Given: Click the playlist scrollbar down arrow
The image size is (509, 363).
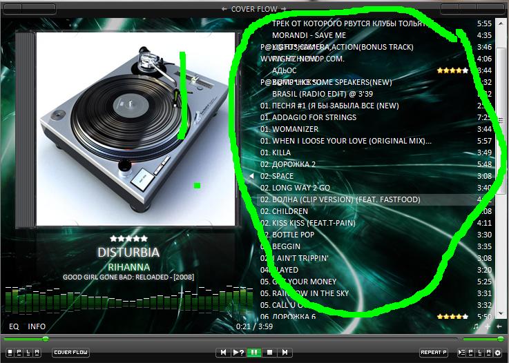Looking at the screenshot, I should pyautogui.click(x=501, y=313).
